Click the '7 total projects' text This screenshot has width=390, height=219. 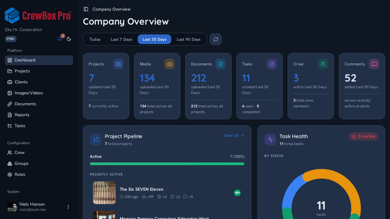(x=119, y=144)
